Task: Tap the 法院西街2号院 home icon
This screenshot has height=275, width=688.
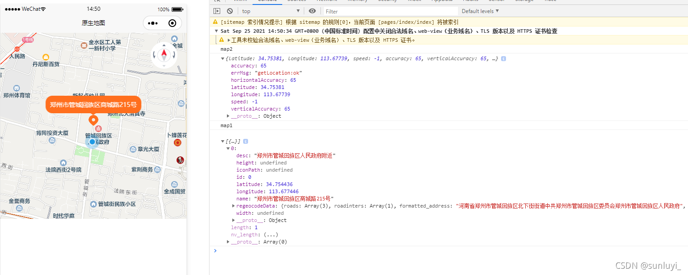Action: (x=63, y=163)
